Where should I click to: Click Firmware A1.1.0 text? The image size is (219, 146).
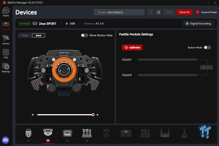tap(94, 24)
